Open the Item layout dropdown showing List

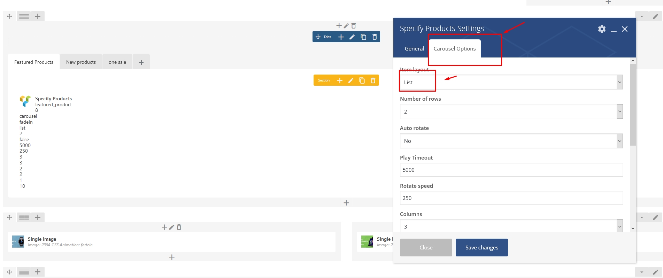[x=511, y=83]
